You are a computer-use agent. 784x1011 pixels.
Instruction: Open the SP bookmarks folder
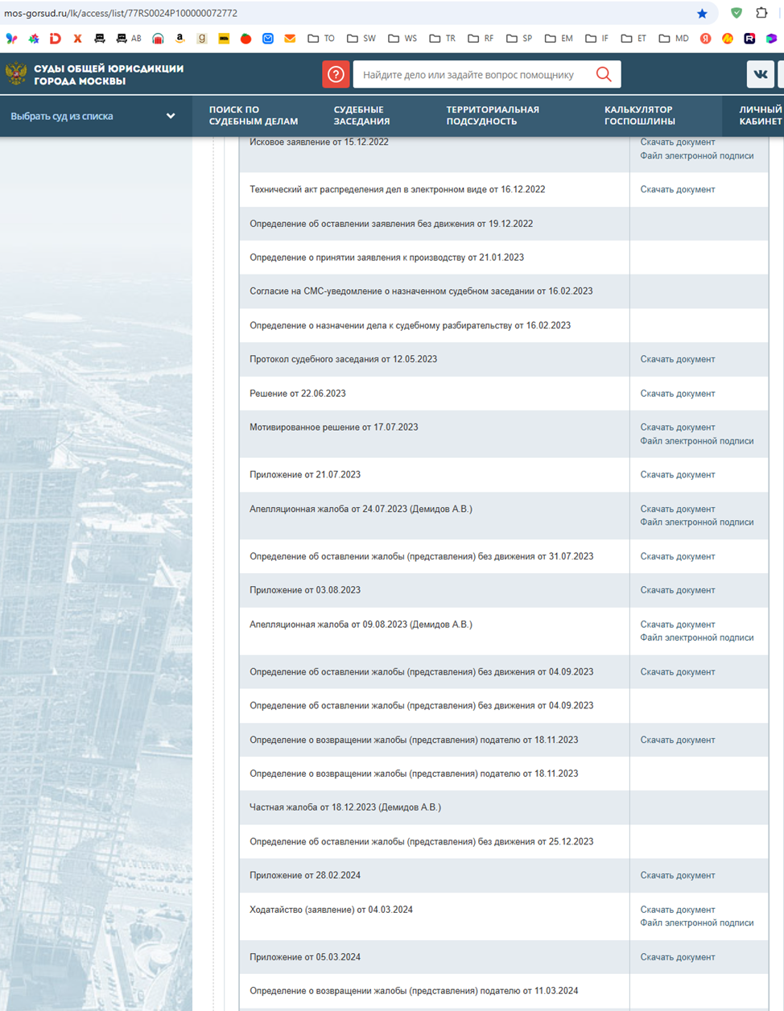[519, 38]
